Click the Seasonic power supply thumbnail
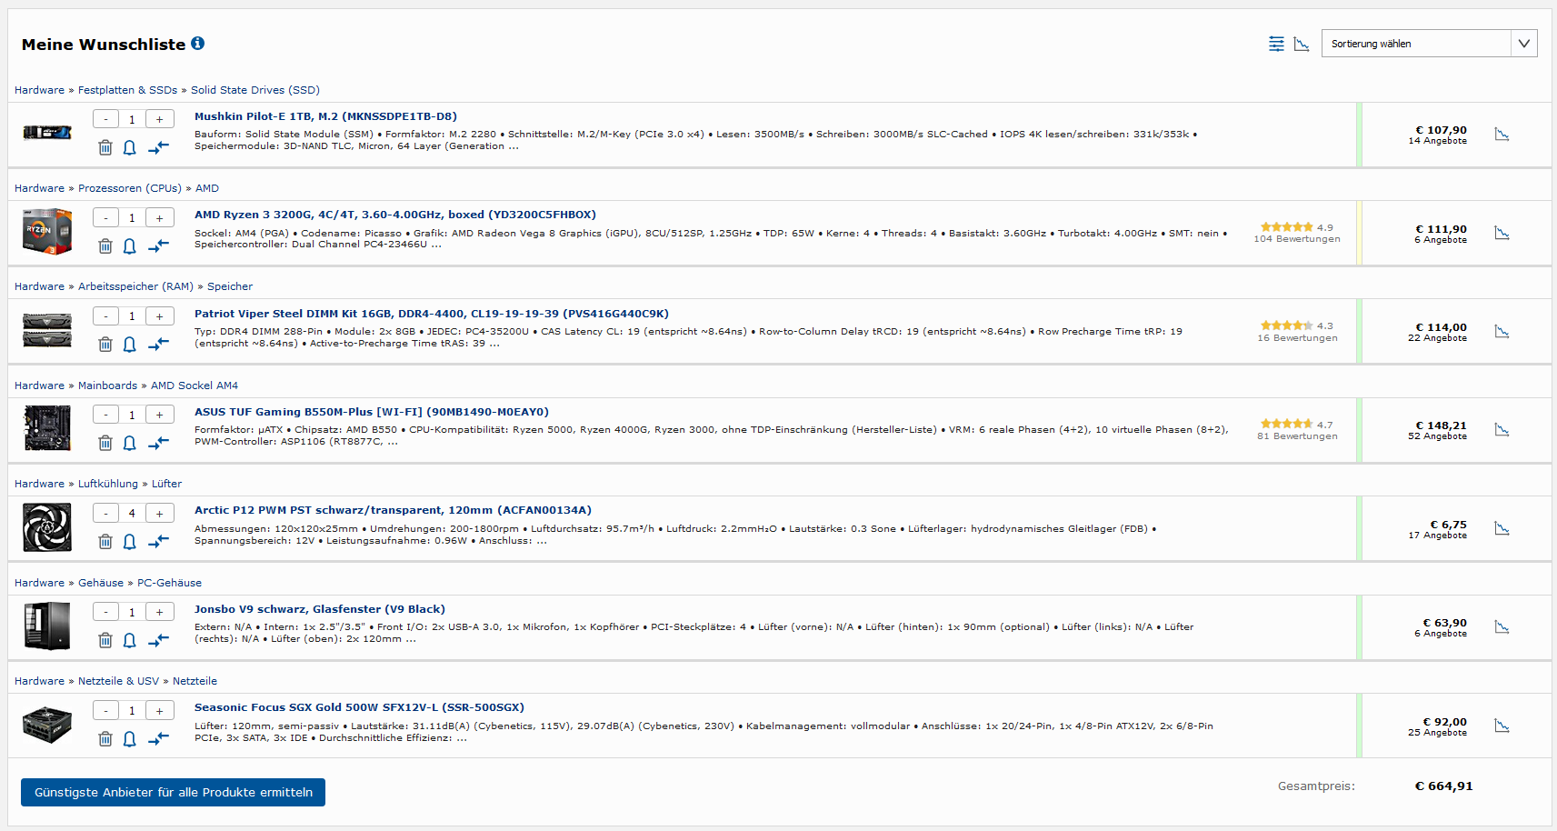 point(47,725)
